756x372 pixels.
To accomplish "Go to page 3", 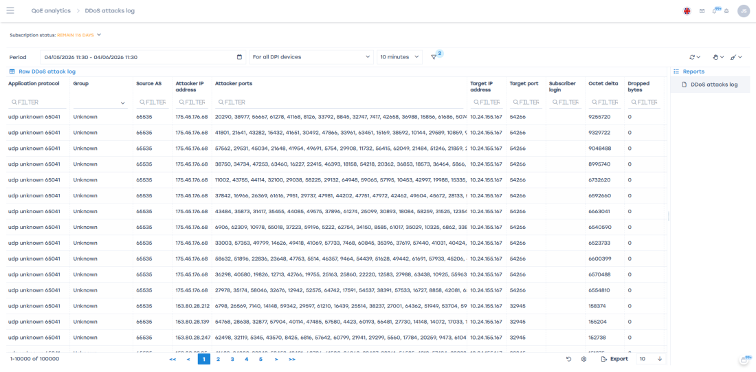I will pos(232,359).
